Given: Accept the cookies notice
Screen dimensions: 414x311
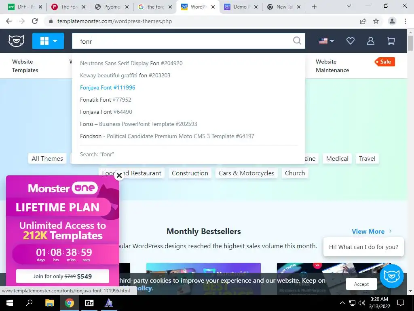Looking at the screenshot, I should (361, 284).
